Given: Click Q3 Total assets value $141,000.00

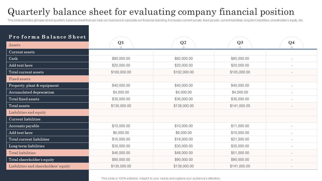Looking at the screenshot, I should 240,106.
